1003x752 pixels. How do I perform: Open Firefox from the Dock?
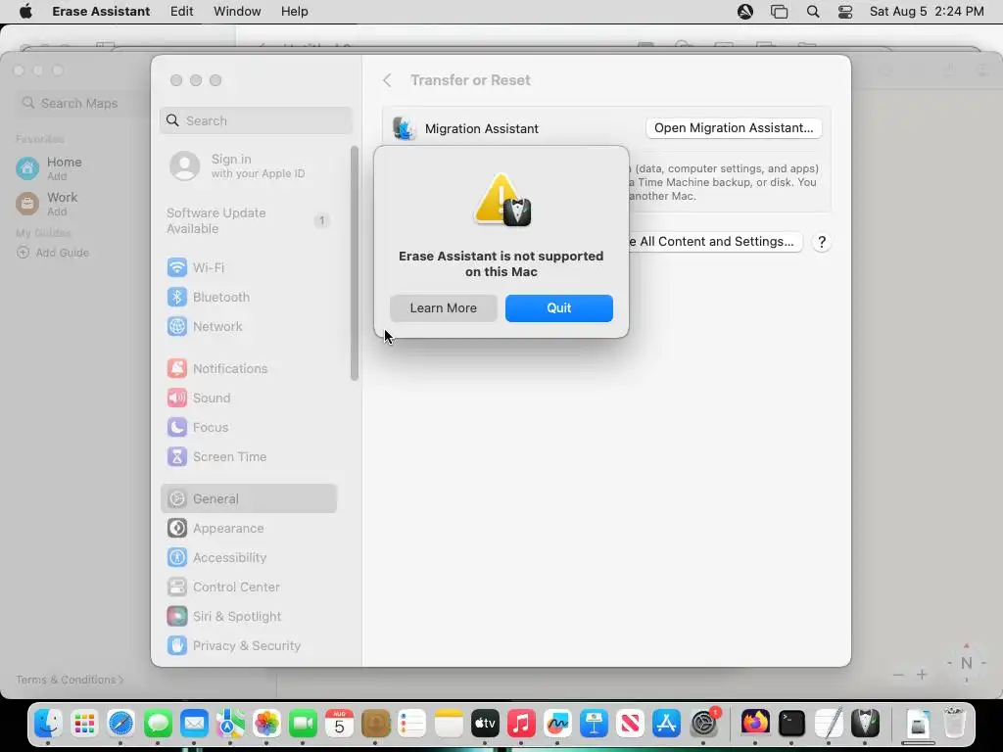point(755,724)
